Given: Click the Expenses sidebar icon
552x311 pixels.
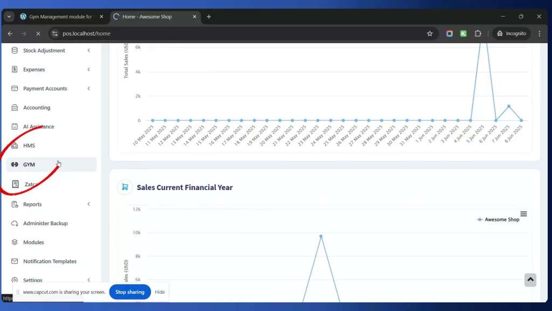Looking at the screenshot, I should [x=15, y=70].
